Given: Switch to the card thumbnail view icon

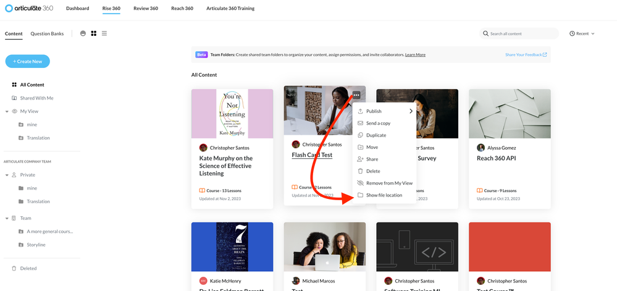Looking at the screenshot, I should click(x=83, y=33).
